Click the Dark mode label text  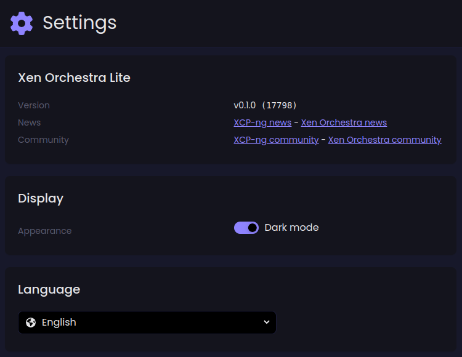pyautogui.click(x=291, y=228)
